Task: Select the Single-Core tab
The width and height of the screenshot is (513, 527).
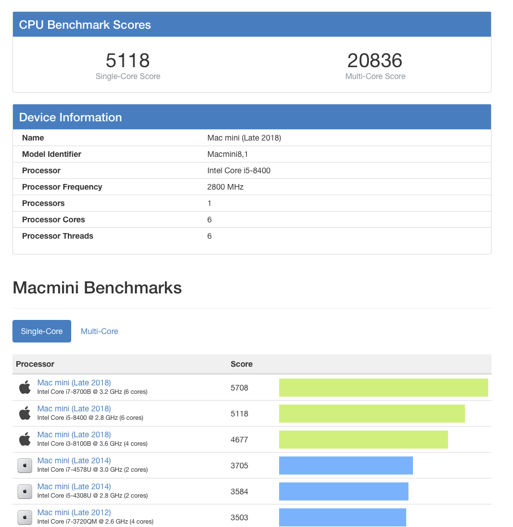Action: (x=42, y=331)
